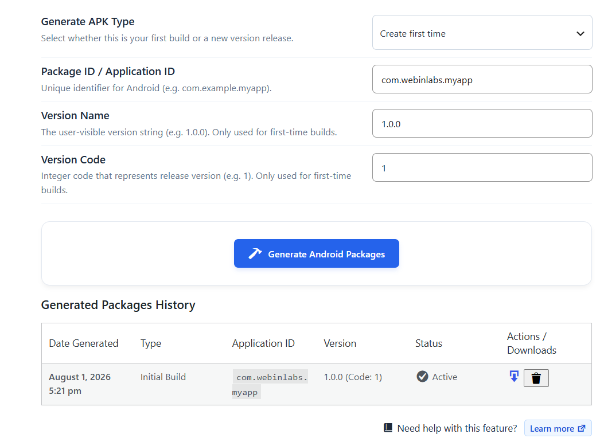
Task: Select the August 1, 2026 date cell
Action: [x=80, y=384]
